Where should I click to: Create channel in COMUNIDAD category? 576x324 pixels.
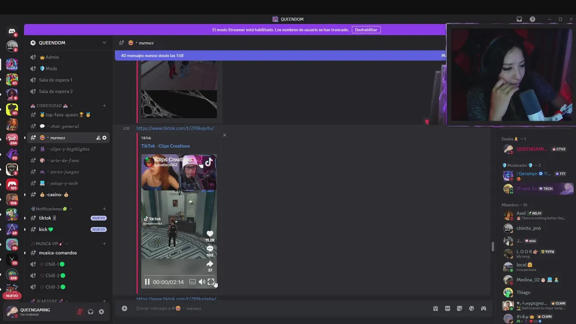(x=104, y=106)
